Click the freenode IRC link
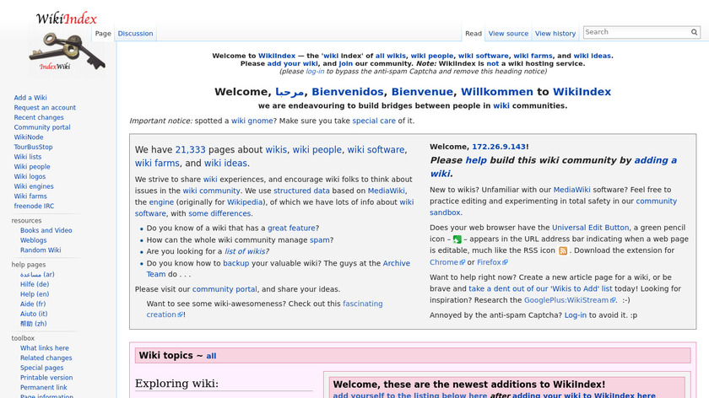This screenshot has height=398, width=709. tap(34, 206)
